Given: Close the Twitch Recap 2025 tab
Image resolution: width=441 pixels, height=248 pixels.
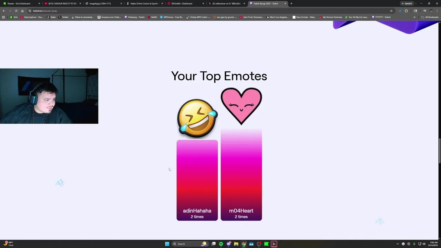Looking at the screenshot, I should (x=285, y=3).
